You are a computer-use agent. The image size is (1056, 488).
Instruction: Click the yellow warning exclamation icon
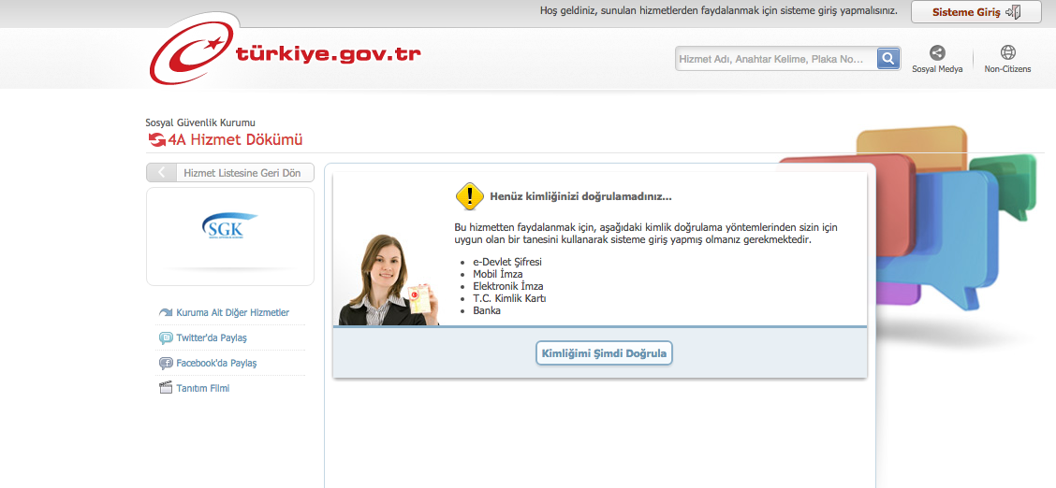coord(469,196)
